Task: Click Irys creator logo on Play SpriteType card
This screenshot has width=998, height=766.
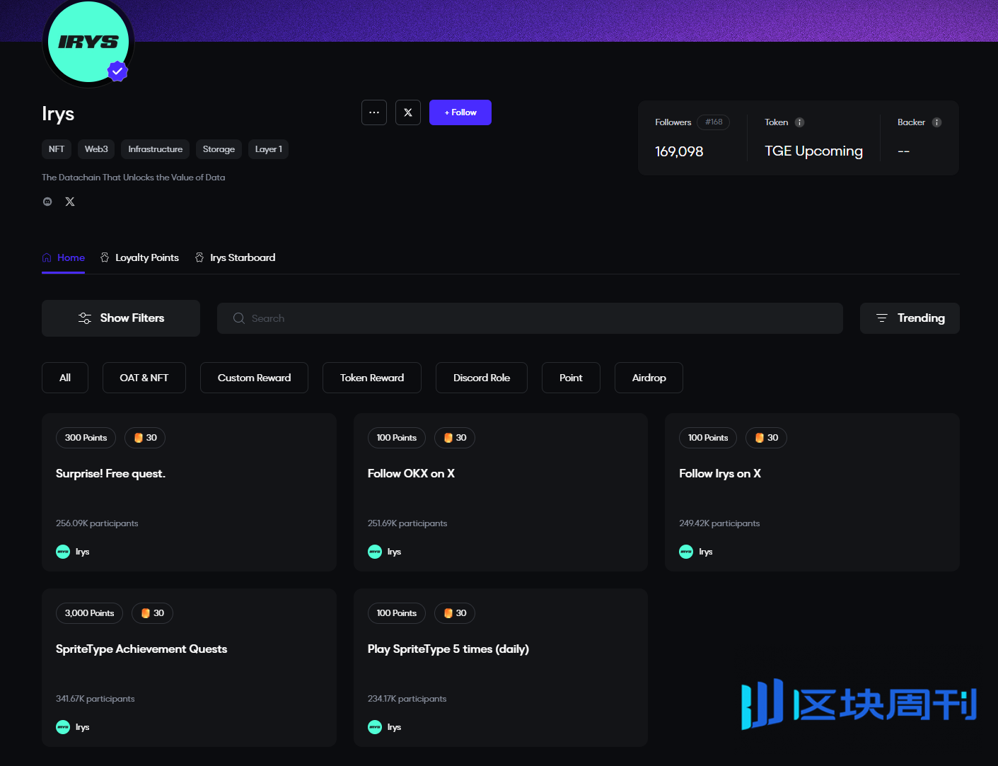Action: pyautogui.click(x=375, y=727)
